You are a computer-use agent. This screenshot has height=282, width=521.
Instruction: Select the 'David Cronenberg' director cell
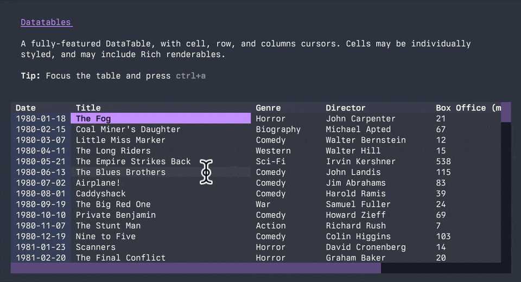[x=366, y=247]
